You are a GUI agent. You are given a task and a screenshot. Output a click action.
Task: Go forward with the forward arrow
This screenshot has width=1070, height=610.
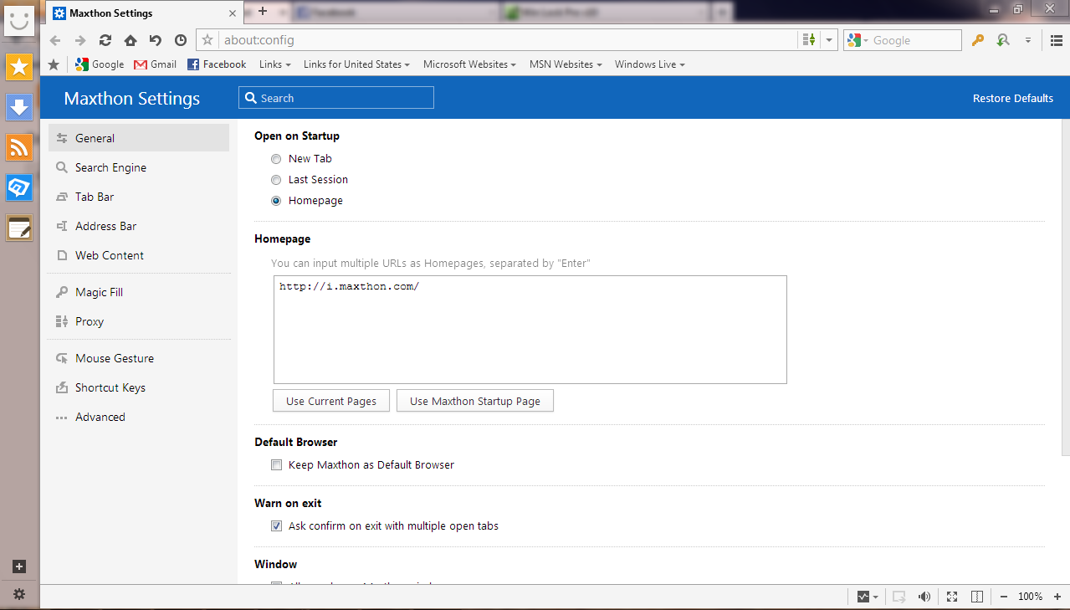80,40
